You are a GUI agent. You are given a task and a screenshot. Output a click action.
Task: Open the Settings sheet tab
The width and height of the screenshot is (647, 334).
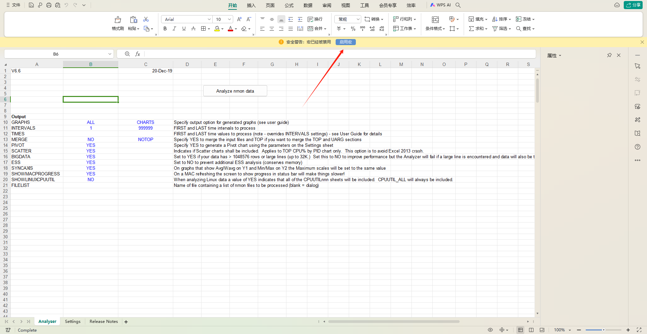tap(73, 322)
